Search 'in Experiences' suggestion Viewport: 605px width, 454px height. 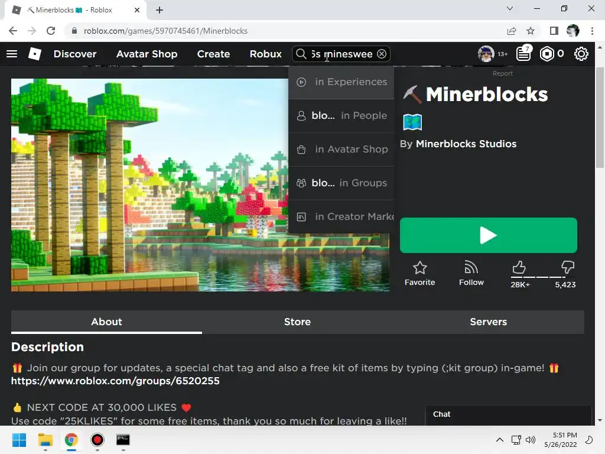[x=341, y=82]
